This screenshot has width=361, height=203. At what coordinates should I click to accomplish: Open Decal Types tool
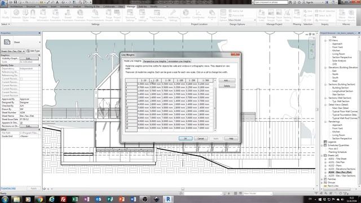[x=279, y=15]
